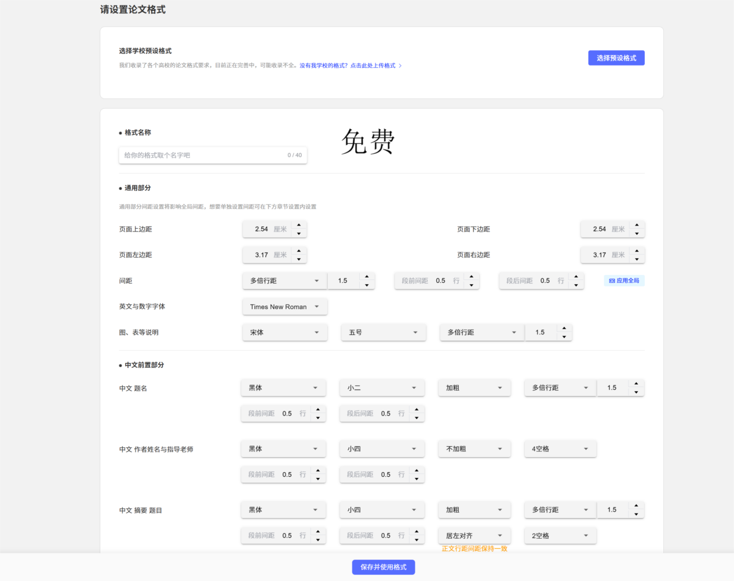Increase 中文题名 line spacing value 1.5
The height and width of the screenshot is (581, 734).
pos(636,384)
